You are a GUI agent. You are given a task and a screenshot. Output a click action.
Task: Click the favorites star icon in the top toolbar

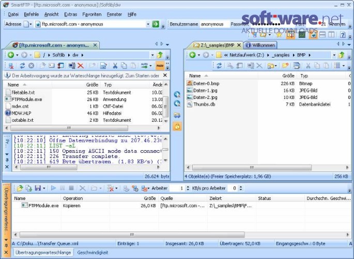click(x=279, y=35)
